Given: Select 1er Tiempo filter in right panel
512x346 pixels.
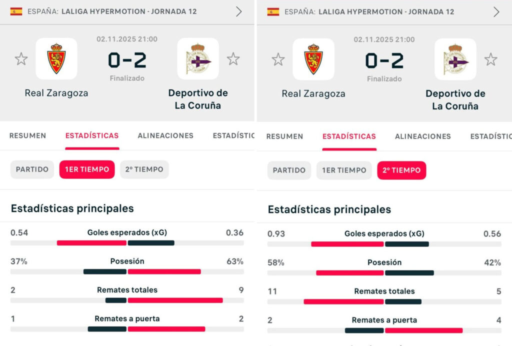Looking at the screenshot, I should tap(344, 170).
